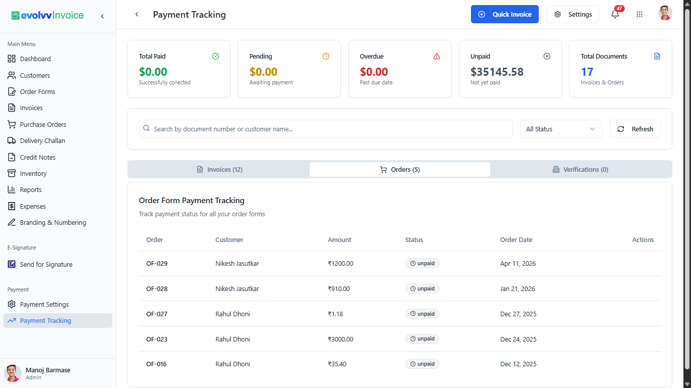Click order number OF-027

157,314
